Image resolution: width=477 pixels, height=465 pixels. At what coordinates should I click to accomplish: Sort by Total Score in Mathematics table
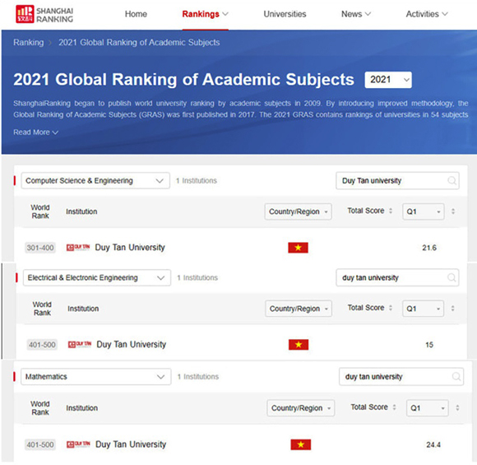pos(394,407)
